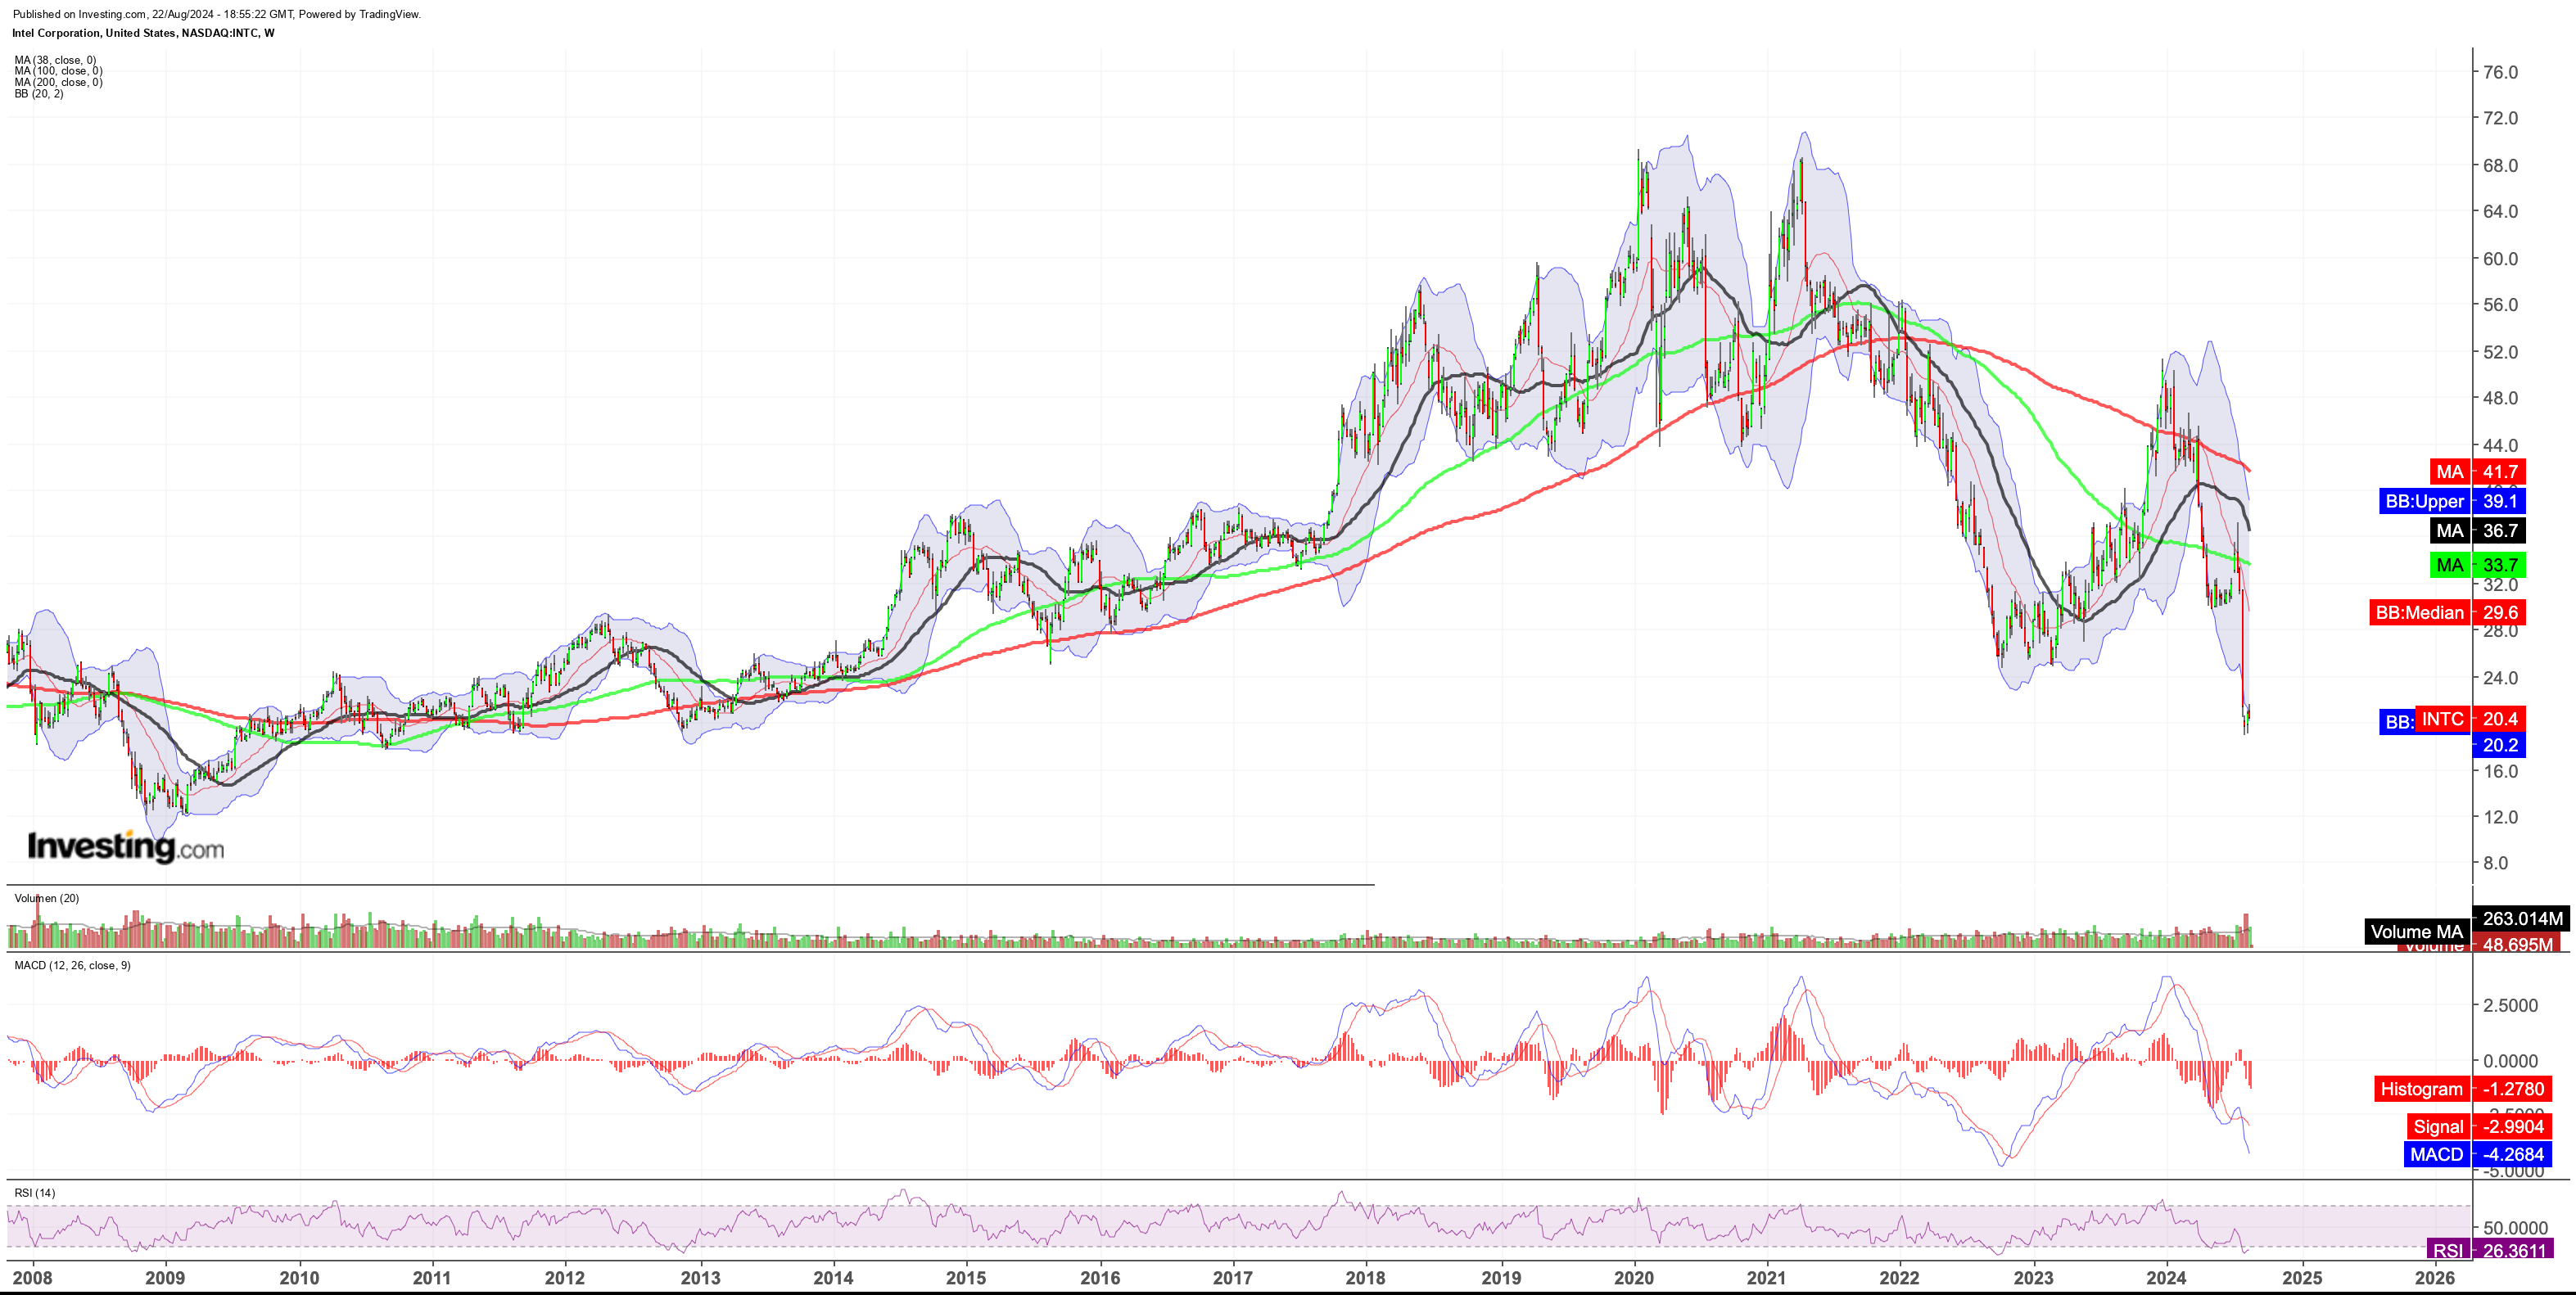Screen dimensions: 2576x1295
Task: Click the 60.0 price axis label
Action: click(2500, 258)
